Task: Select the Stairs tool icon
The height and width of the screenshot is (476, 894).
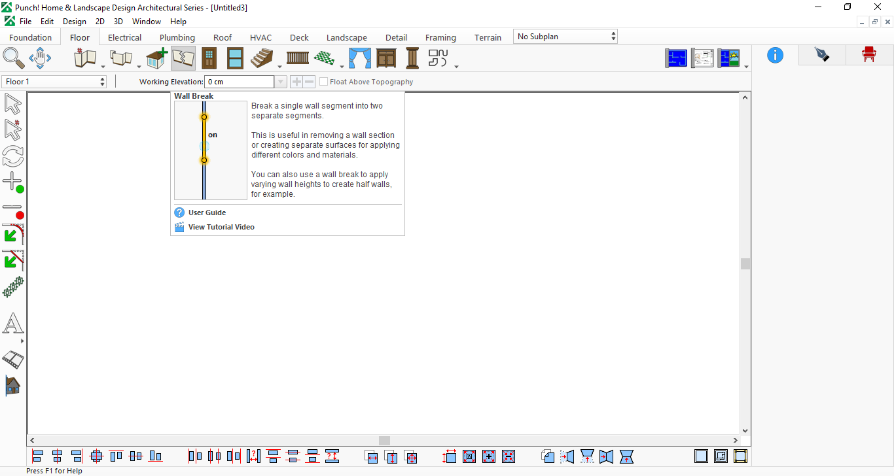Action: click(x=262, y=58)
